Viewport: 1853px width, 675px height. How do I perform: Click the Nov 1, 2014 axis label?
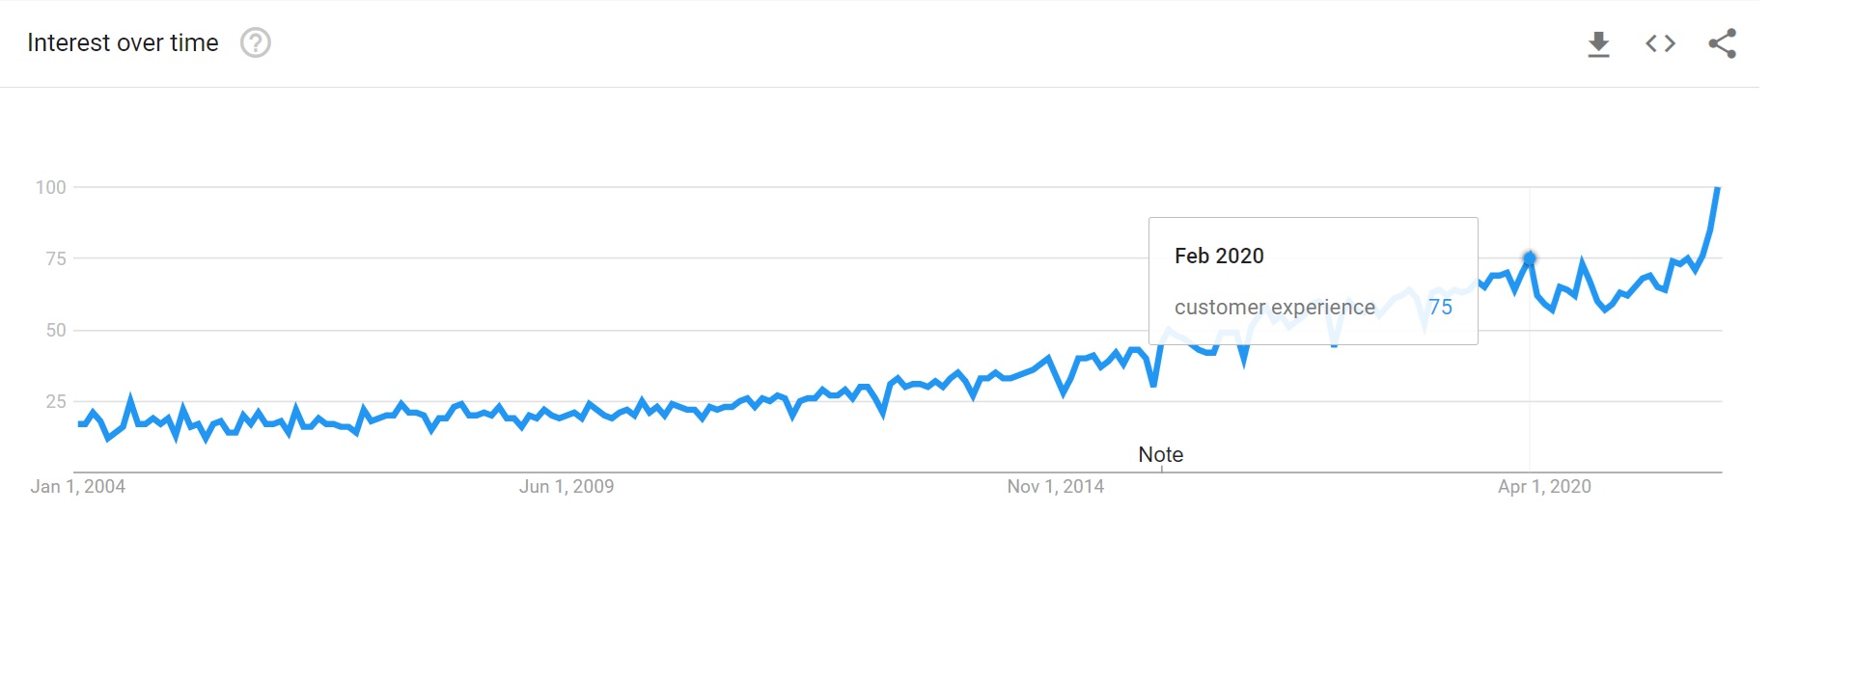click(1056, 487)
